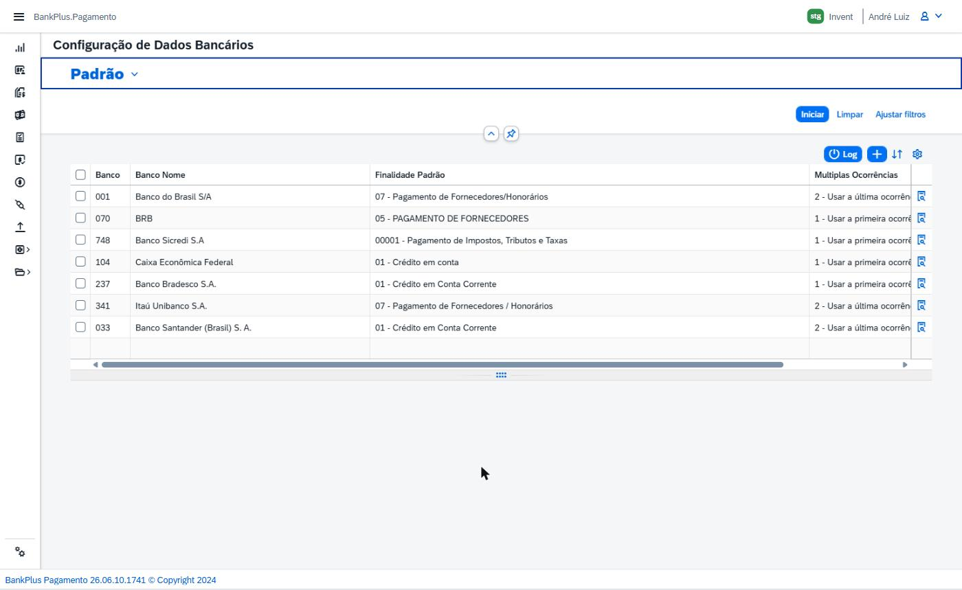This screenshot has height=590, width=962.
Task: Click the Iniciar button
Action: pos(812,115)
